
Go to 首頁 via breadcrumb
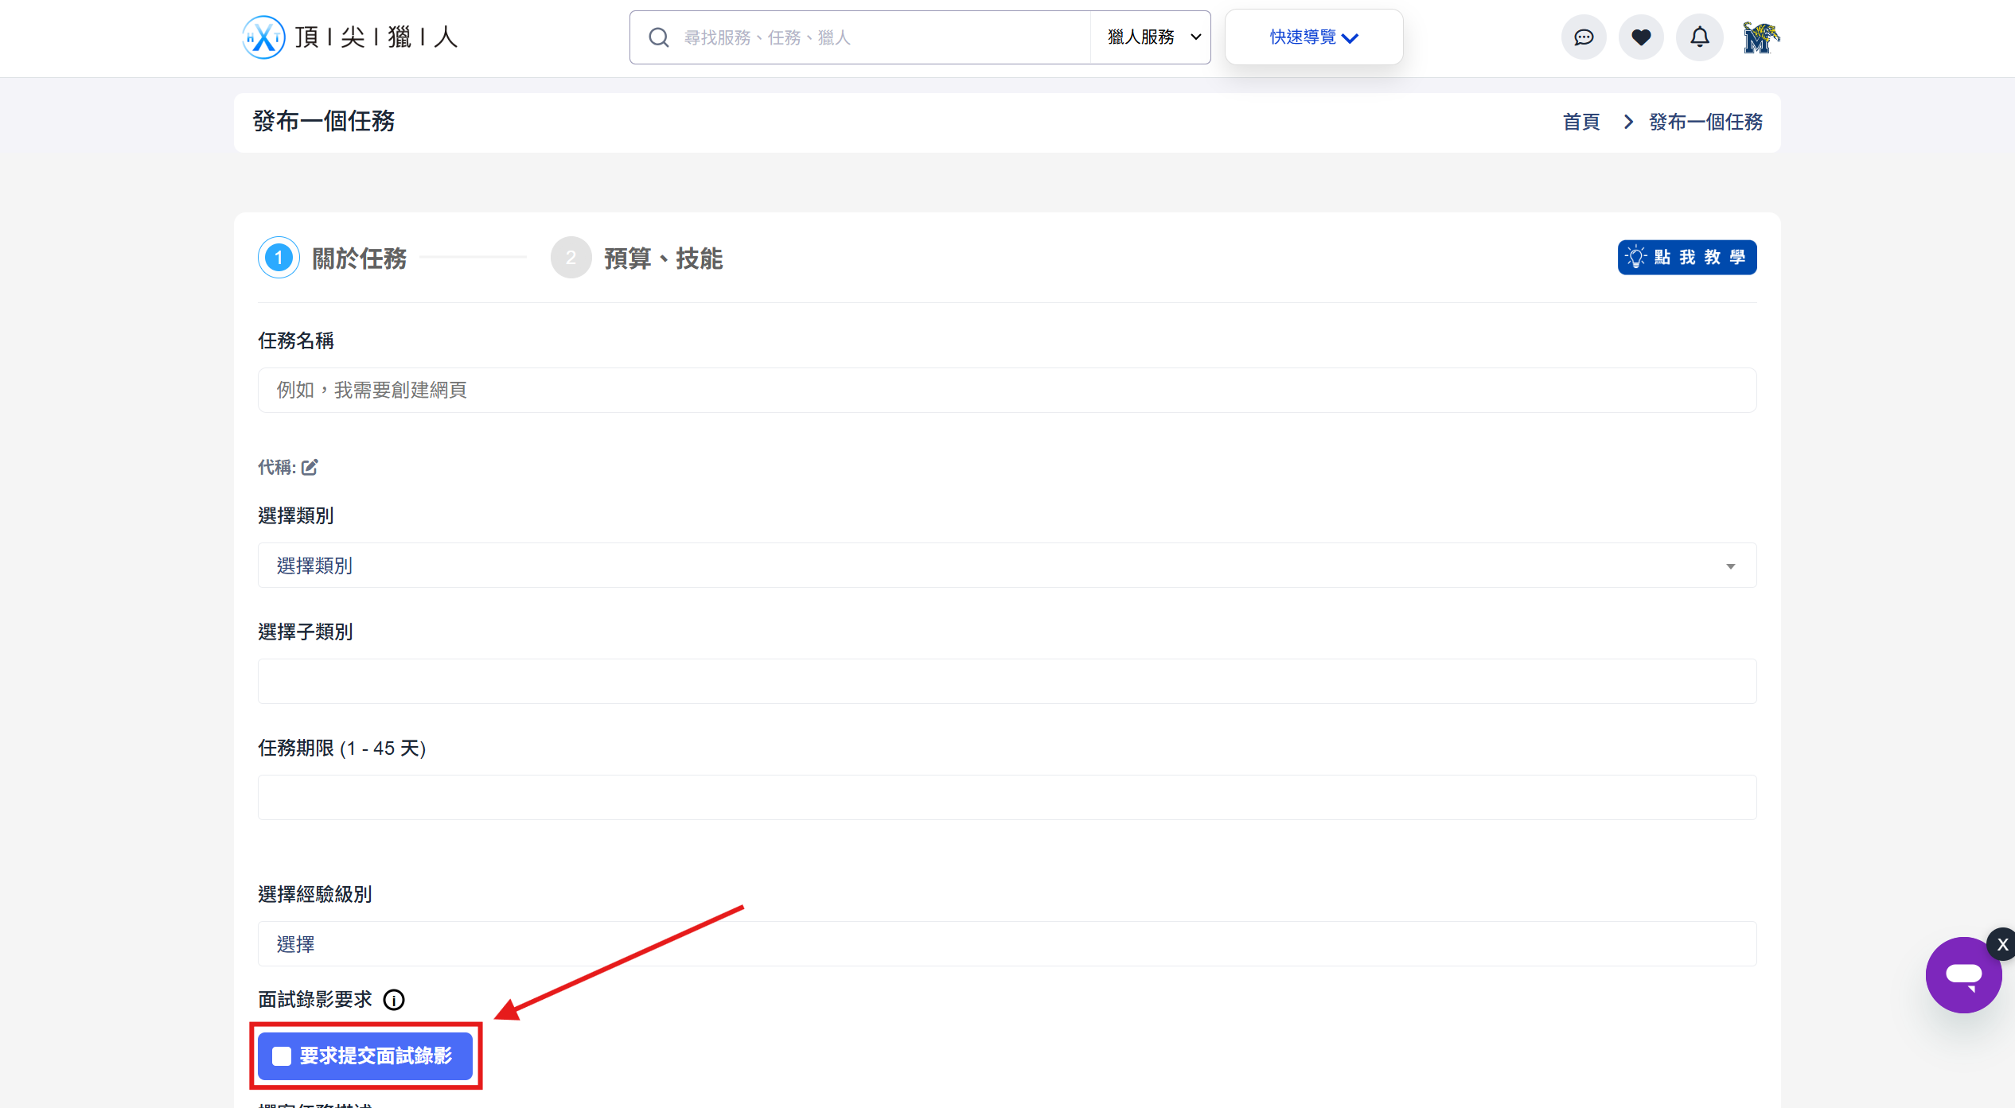(1581, 122)
